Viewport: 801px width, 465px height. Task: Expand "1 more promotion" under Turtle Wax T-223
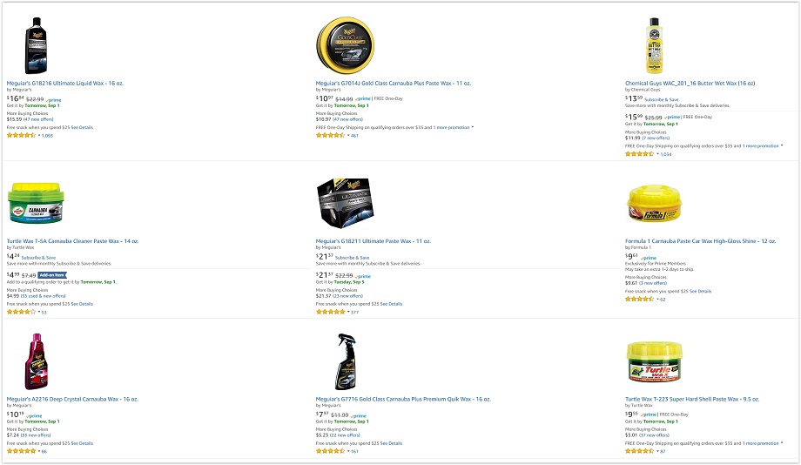tap(762, 443)
